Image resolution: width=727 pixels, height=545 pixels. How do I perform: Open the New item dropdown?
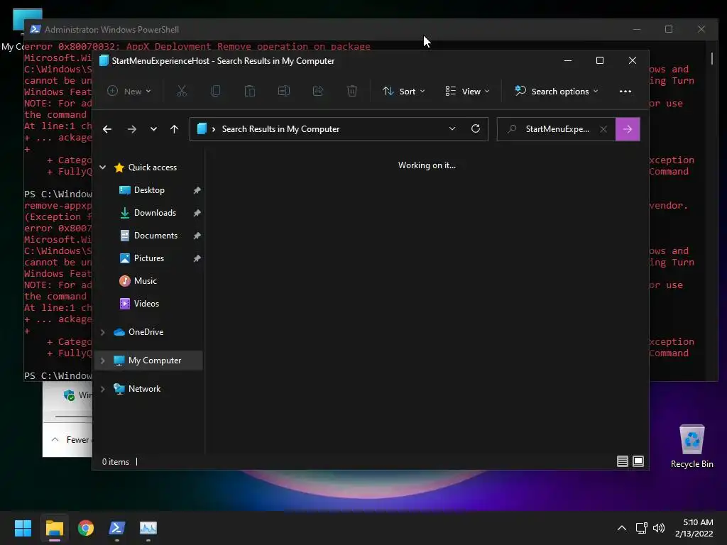[x=129, y=92]
